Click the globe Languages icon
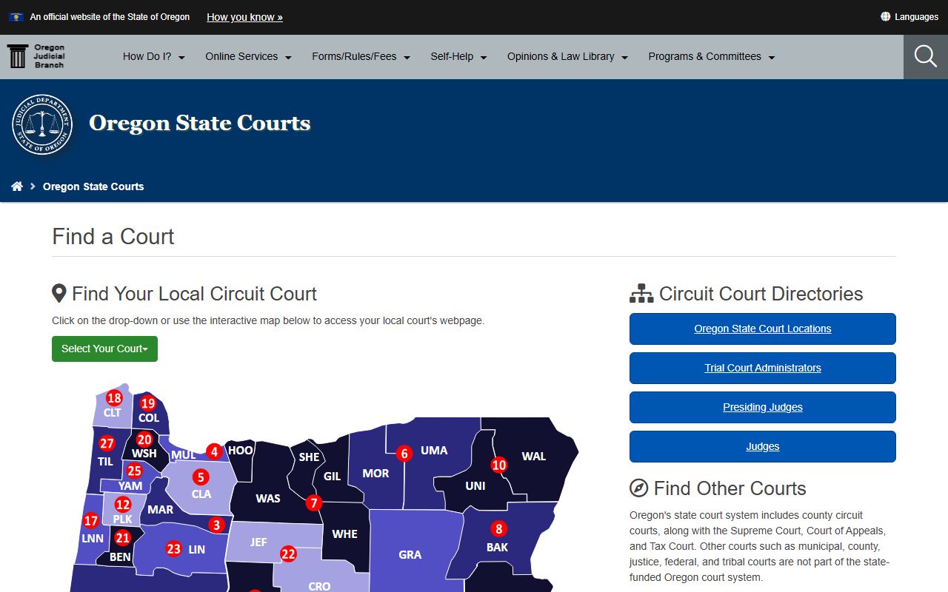The height and width of the screenshot is (592, 948). click(885, 16)
